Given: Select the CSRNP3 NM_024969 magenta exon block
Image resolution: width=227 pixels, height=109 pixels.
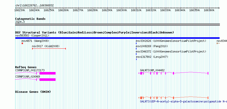Looking at the screenshot, I should pyautogui.click(x=48, y=80).
